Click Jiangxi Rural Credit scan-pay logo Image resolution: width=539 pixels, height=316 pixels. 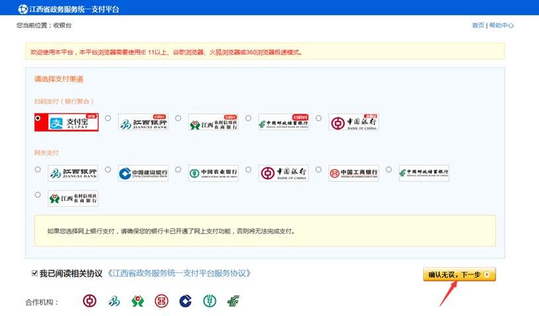(x=213, y=122)
